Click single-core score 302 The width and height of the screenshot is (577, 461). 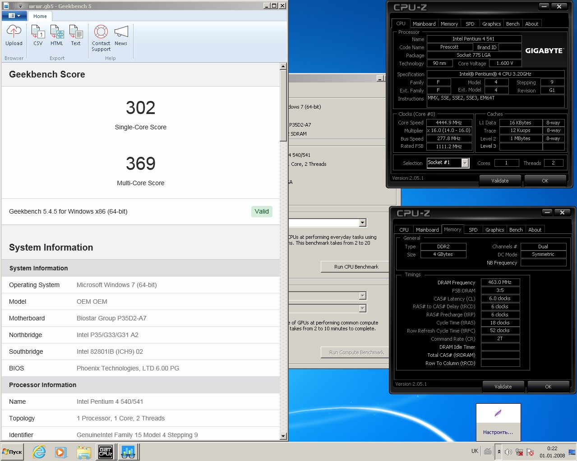[141, 108]
